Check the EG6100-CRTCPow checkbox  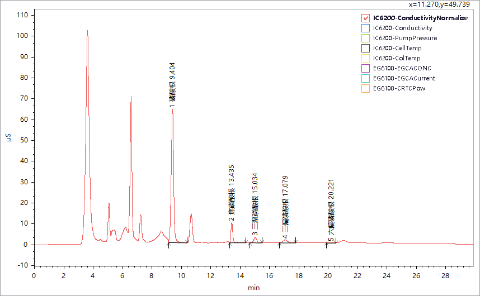tap(366, 88)
